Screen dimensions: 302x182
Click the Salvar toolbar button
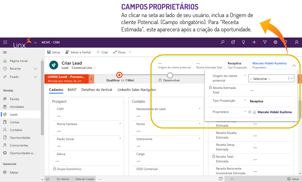pos(54,52)
